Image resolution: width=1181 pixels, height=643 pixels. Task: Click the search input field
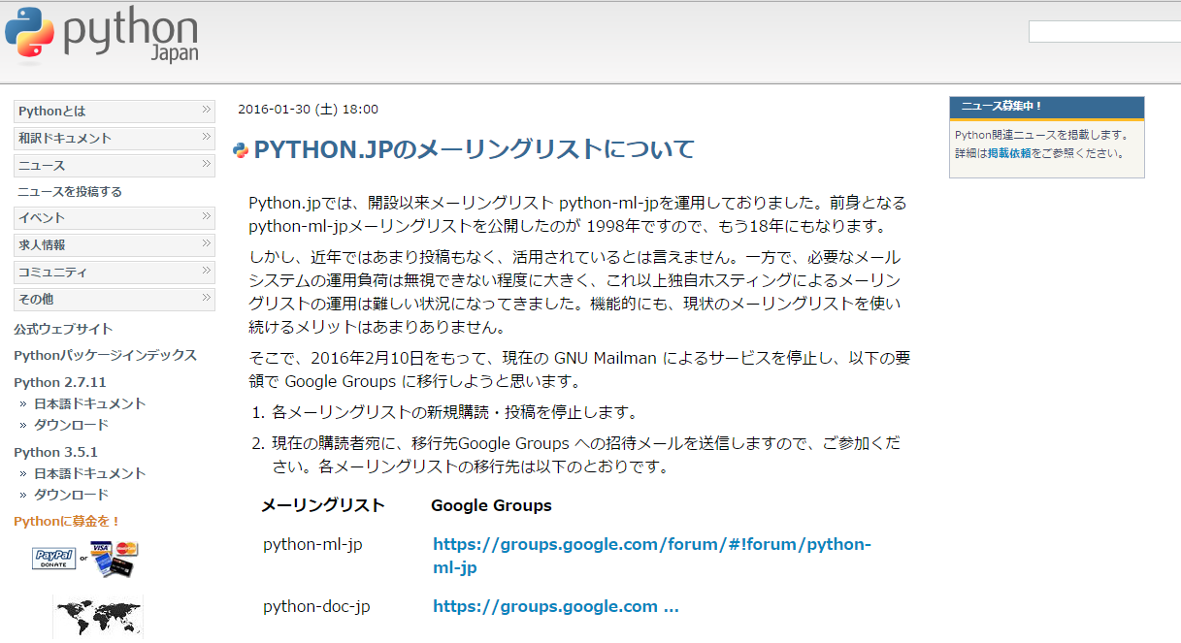1104,32
